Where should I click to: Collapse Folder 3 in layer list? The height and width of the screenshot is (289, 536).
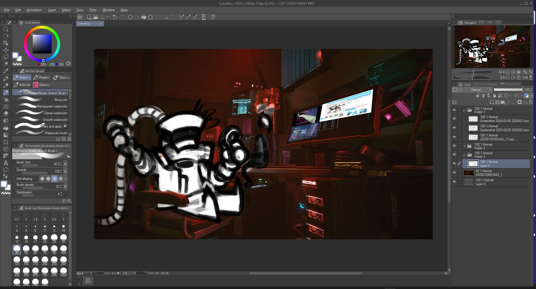click(x=464, y=155)
